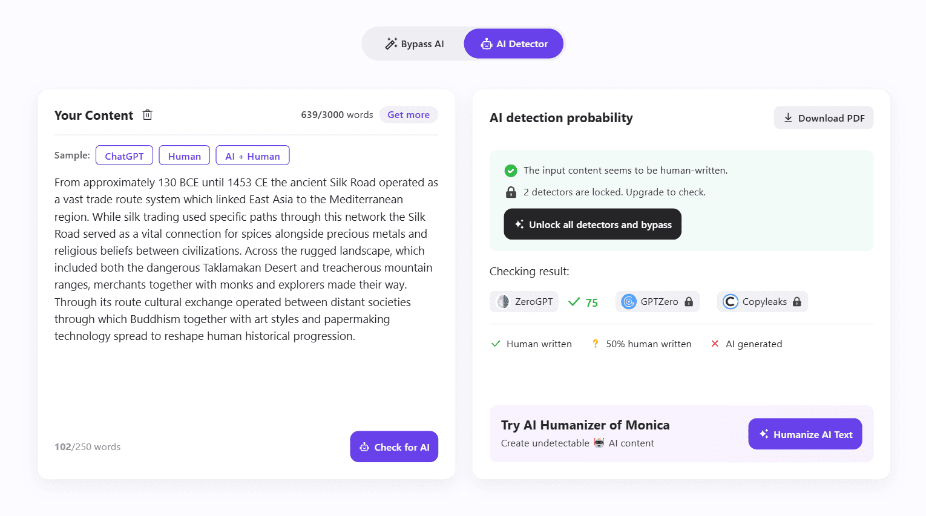The width and height of the screenshot is (926, 516).
Task: Click the ZeroGPT detector logo icon
Action: pos(503,302)
